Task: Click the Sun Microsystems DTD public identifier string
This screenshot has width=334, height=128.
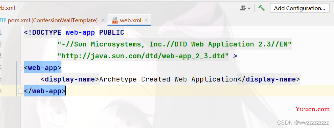Action: (175, 44)
